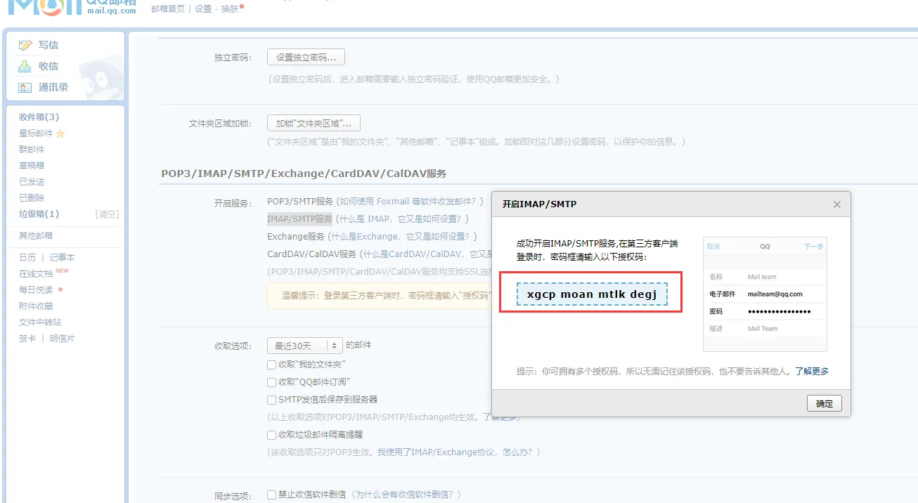Click the QQ Mail logo
The image size is (918, 503).
tap(72, 7)
